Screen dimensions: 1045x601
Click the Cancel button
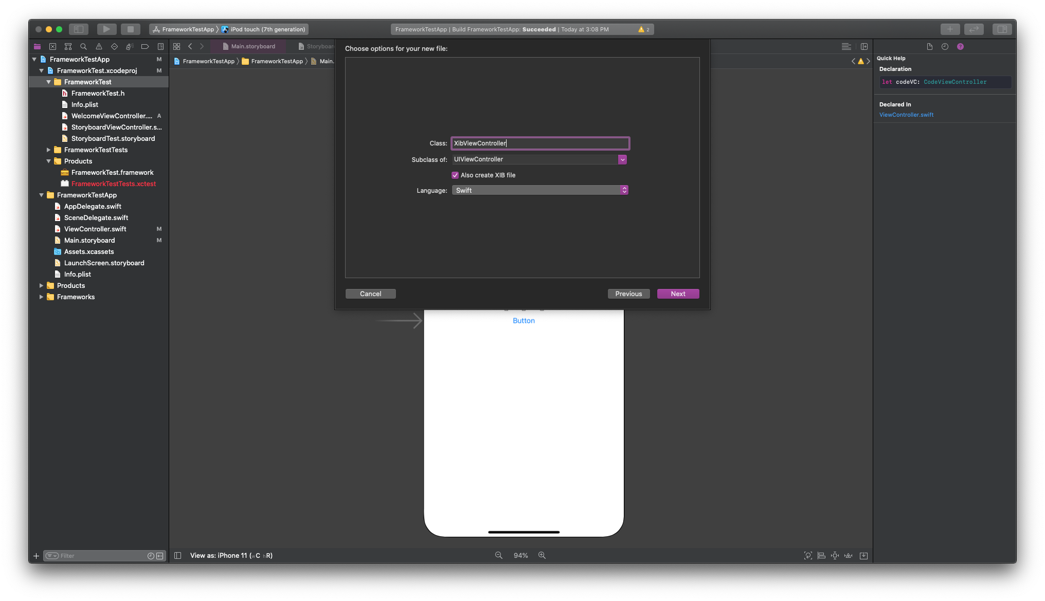click(370, 294)
